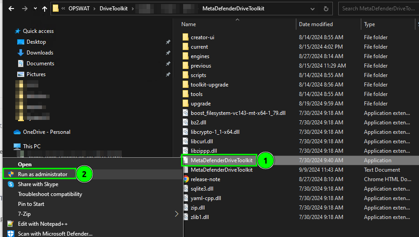419x237 pixels.
Task: Select libzippp.dll file
Action: tap(204, 151)
